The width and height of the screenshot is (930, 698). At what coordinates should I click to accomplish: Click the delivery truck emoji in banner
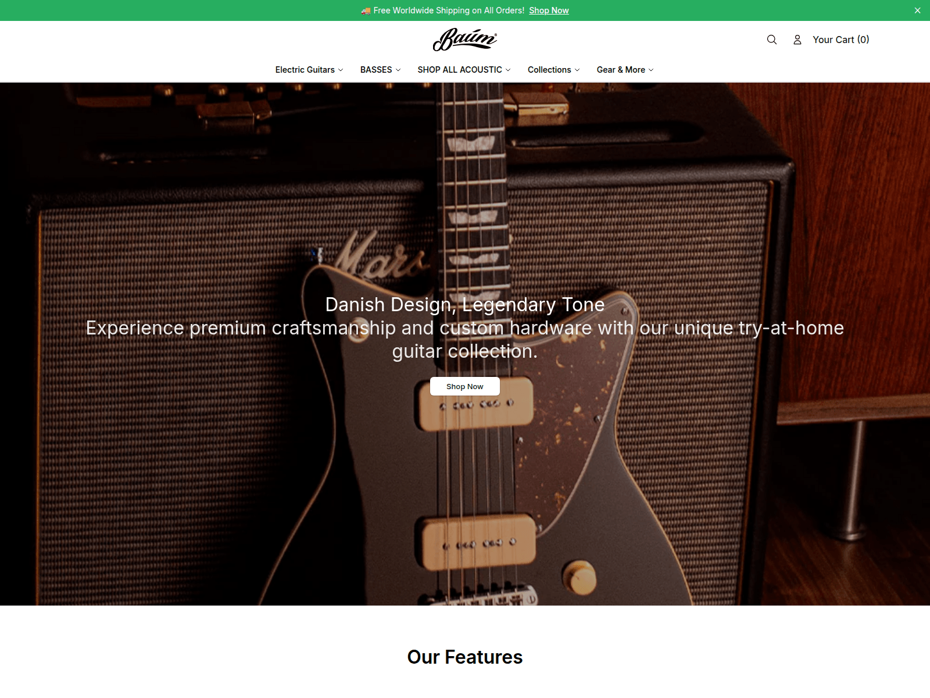[366, 10]
